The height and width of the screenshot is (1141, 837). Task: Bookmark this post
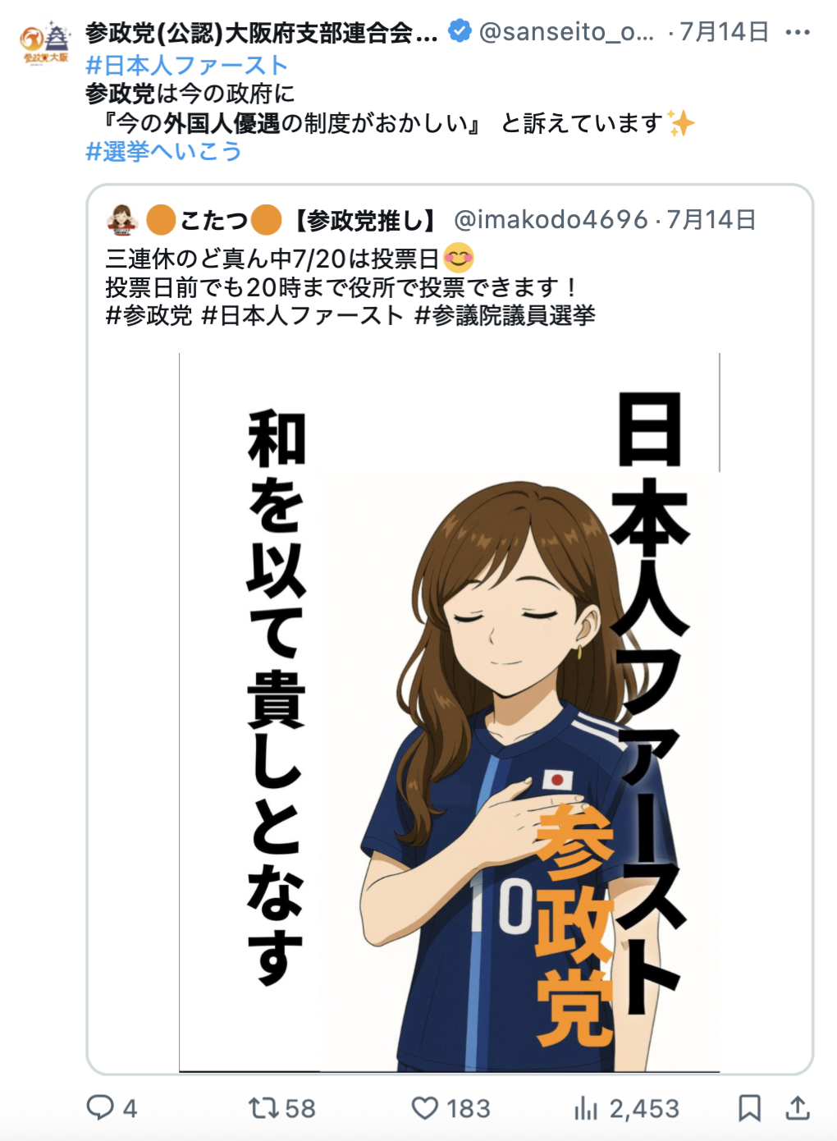(x=748, y=1108)
